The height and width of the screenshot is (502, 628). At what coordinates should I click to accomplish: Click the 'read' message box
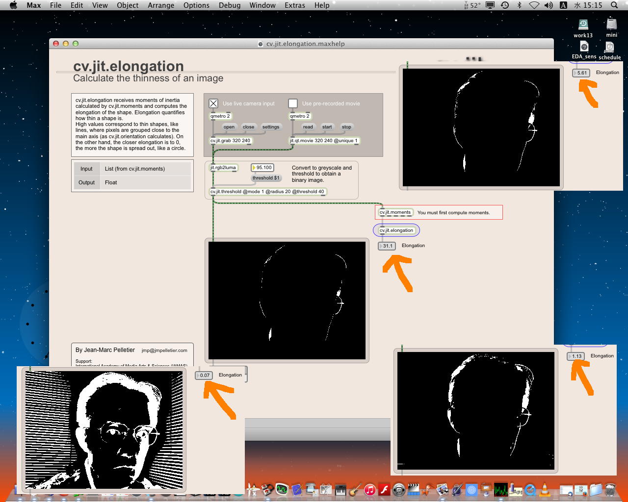(x=308, y=127)
